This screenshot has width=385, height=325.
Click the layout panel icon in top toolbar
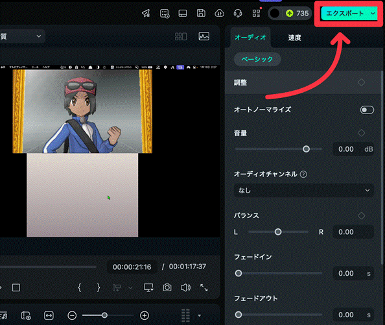tap(183, 13)
